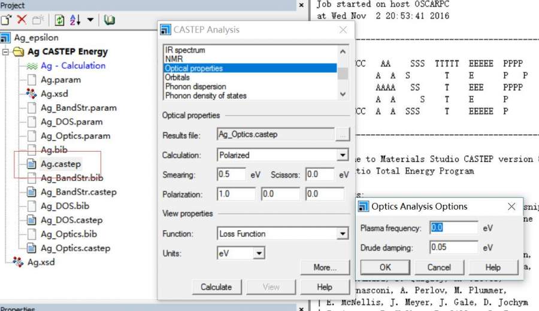Click the third Polarization field
Viewport: 539px width, 311px height.
(x=325, y=194)
